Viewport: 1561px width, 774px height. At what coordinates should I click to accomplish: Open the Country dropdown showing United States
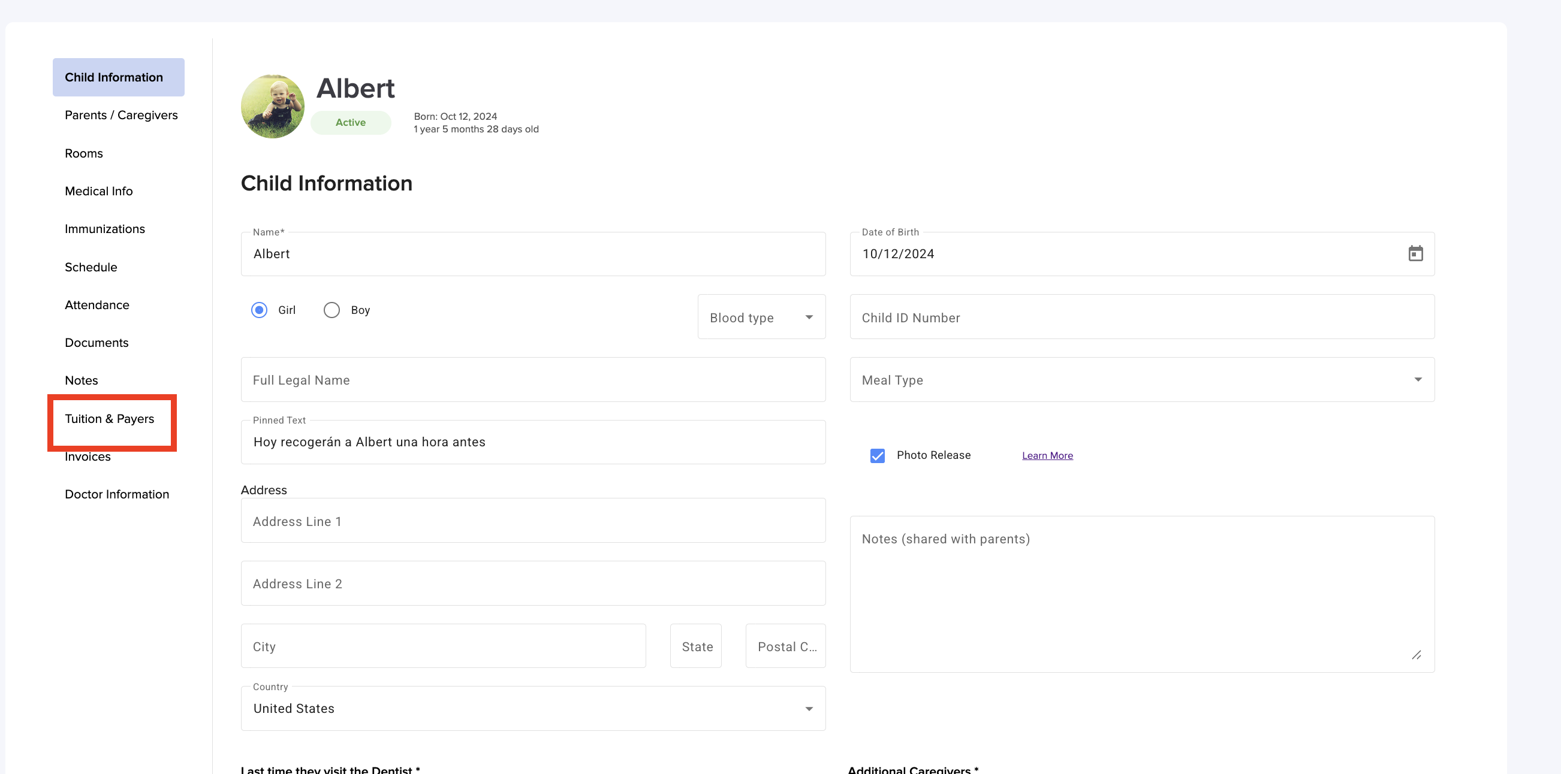533,708
